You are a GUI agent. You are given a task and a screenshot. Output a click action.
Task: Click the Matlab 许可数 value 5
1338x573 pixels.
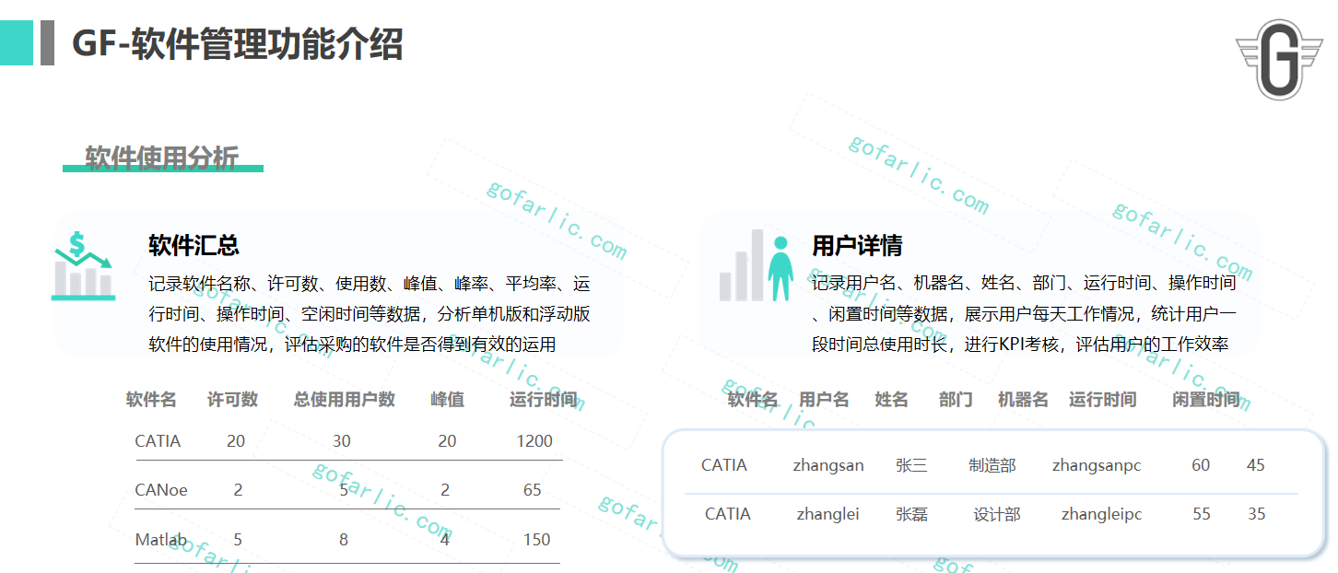click(x=238, y=540)
